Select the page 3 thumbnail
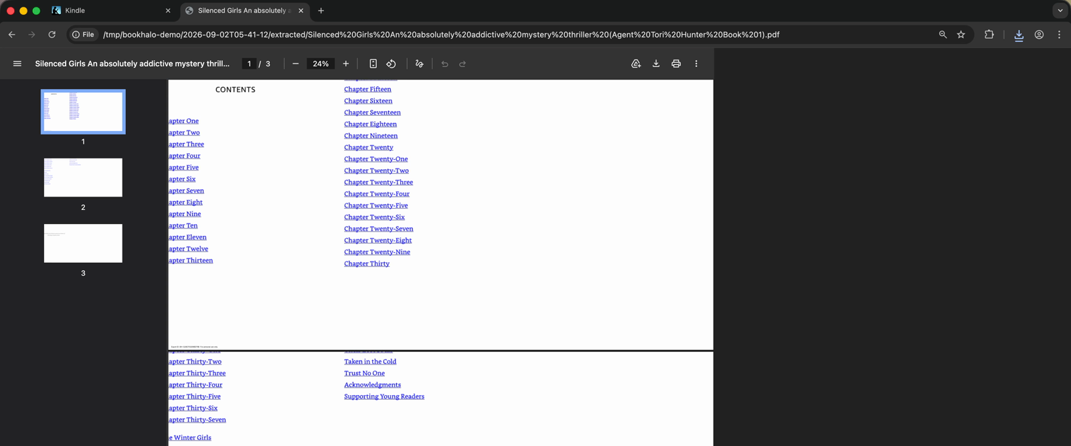The width and height of the screenshot is (1071, 446). click(83, 243)
